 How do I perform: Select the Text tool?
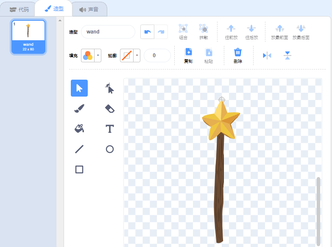pyautogui.click(x=110, y=129)
